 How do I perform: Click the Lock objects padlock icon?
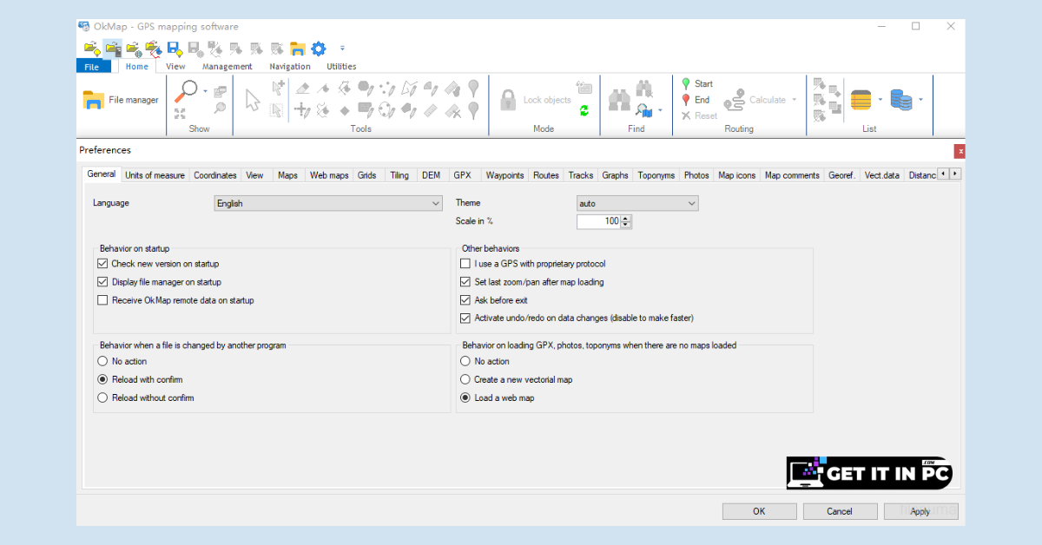(508, 100)
